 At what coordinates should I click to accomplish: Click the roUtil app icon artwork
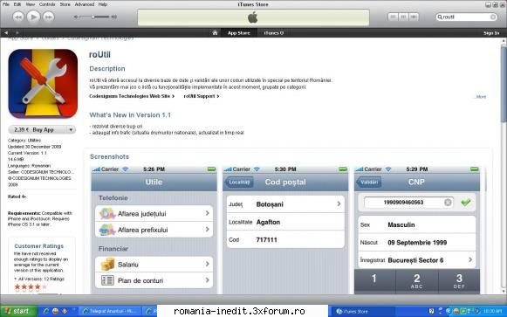pos(43,84)
